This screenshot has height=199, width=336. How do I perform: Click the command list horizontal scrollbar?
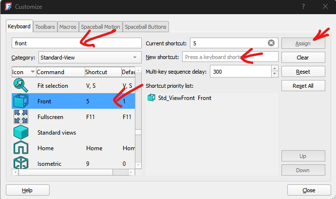tap(73, 172)
